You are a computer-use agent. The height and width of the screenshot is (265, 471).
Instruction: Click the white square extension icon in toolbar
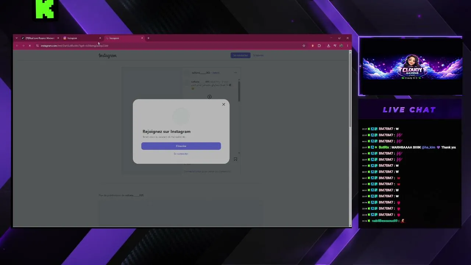(319, 46)
